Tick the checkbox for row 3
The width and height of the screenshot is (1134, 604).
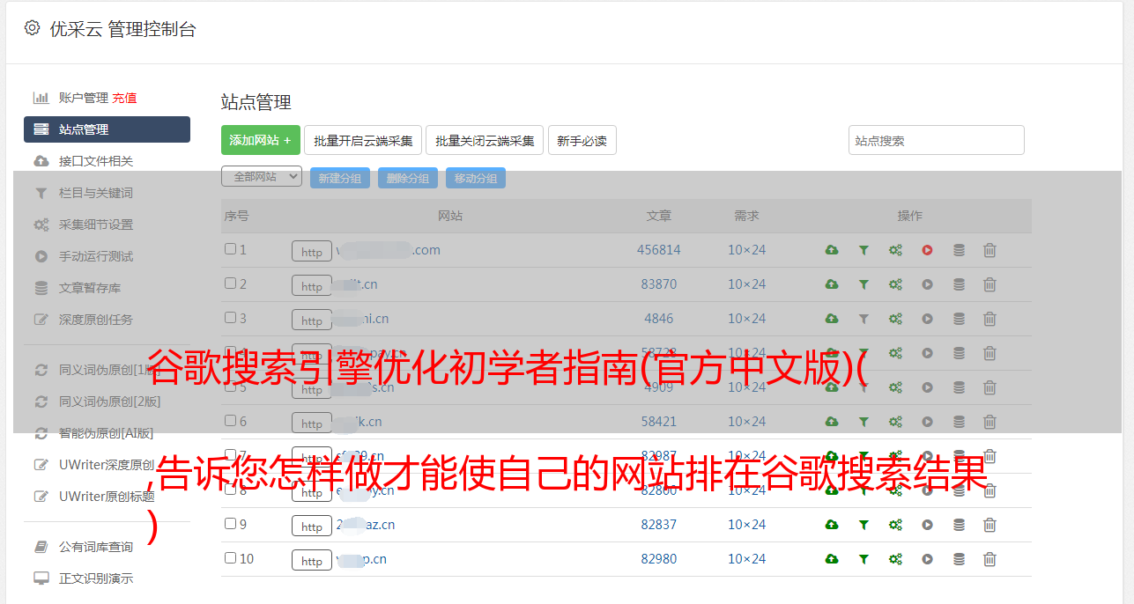click(230, 318)
